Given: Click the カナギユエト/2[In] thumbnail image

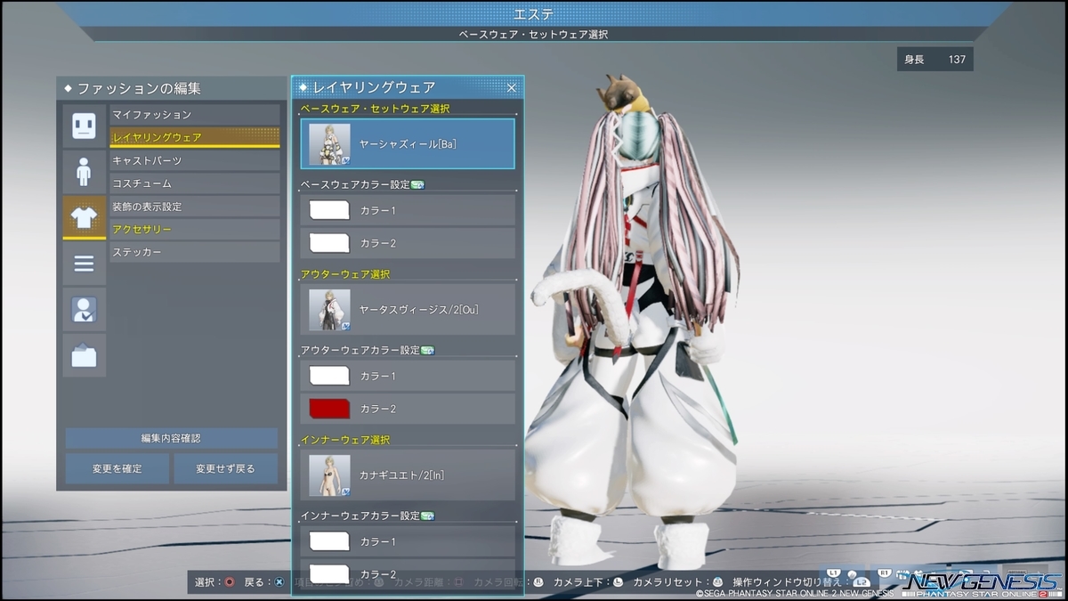Looking at the screenshot, I should click(x=329, y=475).
